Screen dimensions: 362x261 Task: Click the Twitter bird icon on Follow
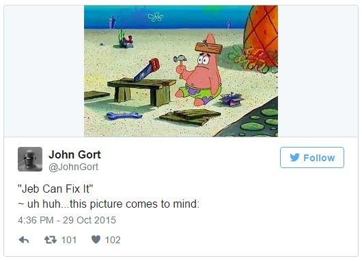click(x=295, y=158)
